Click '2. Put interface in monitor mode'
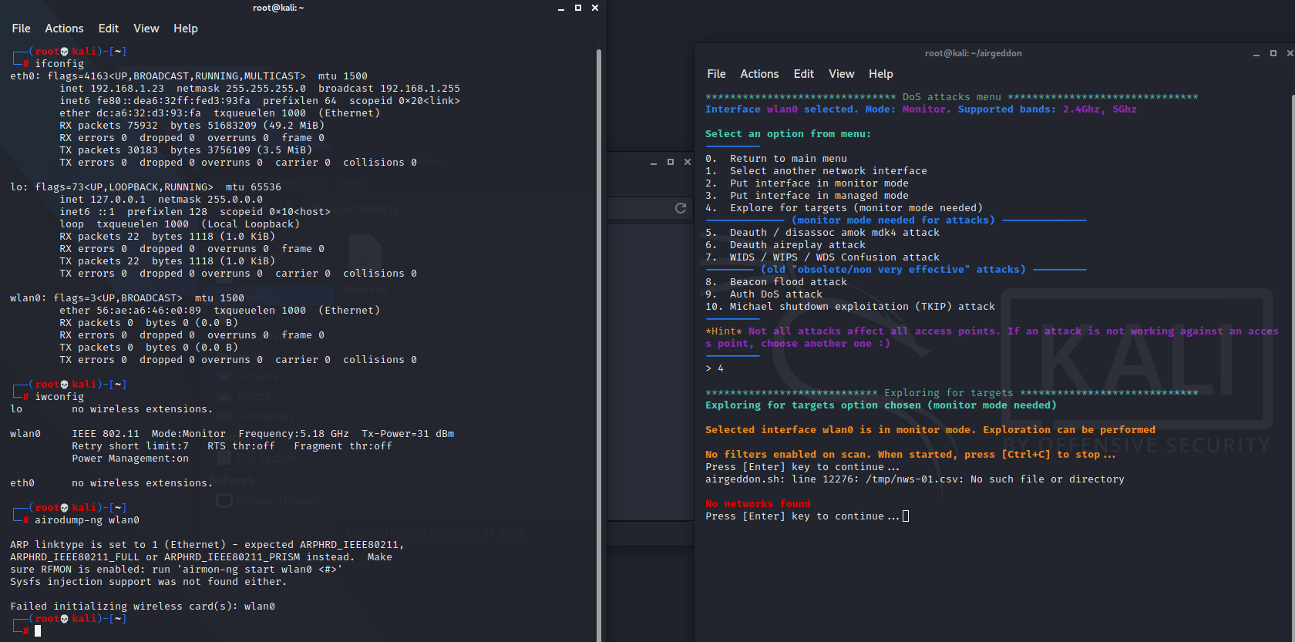This screenshot has width=1295, height=642. 807,183
